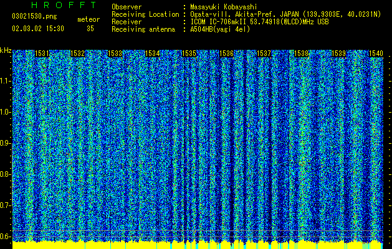
Task: Click the date stamp 02.03.02 15:30
Action: tap(38, 29)
